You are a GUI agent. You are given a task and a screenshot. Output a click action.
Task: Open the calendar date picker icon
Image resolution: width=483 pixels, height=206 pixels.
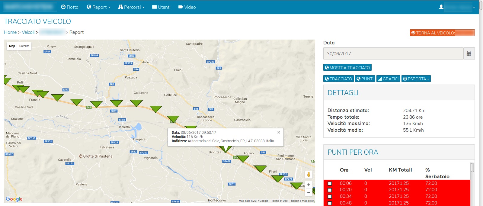tap(469, 54)
